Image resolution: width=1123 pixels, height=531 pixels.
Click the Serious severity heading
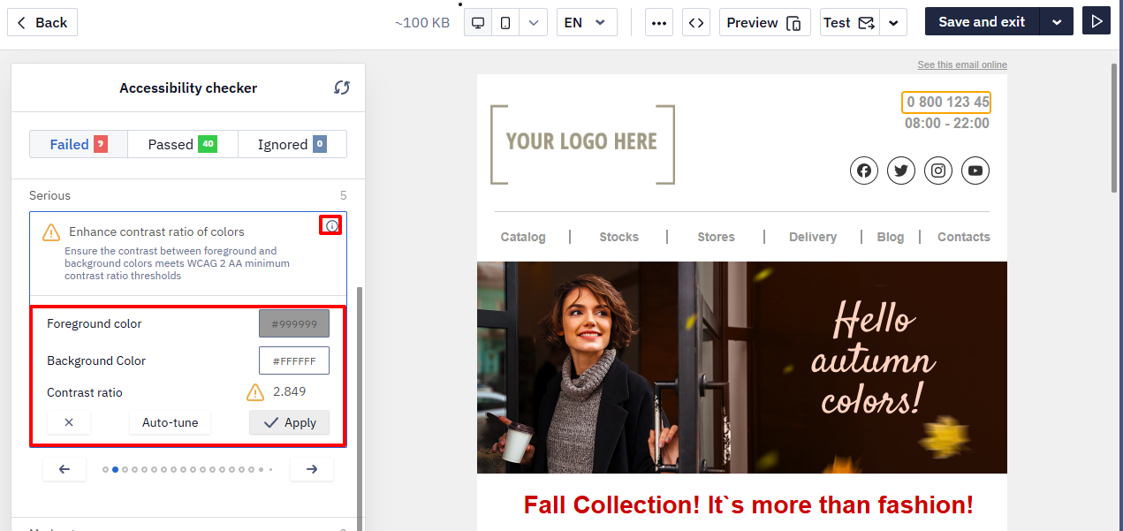[x=49, y=195]
